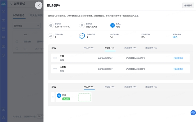The width and height of the screenshot is (196, 122).
Task: Click the 未反馈人数 1人 value
Action: (x=112, y=37)
